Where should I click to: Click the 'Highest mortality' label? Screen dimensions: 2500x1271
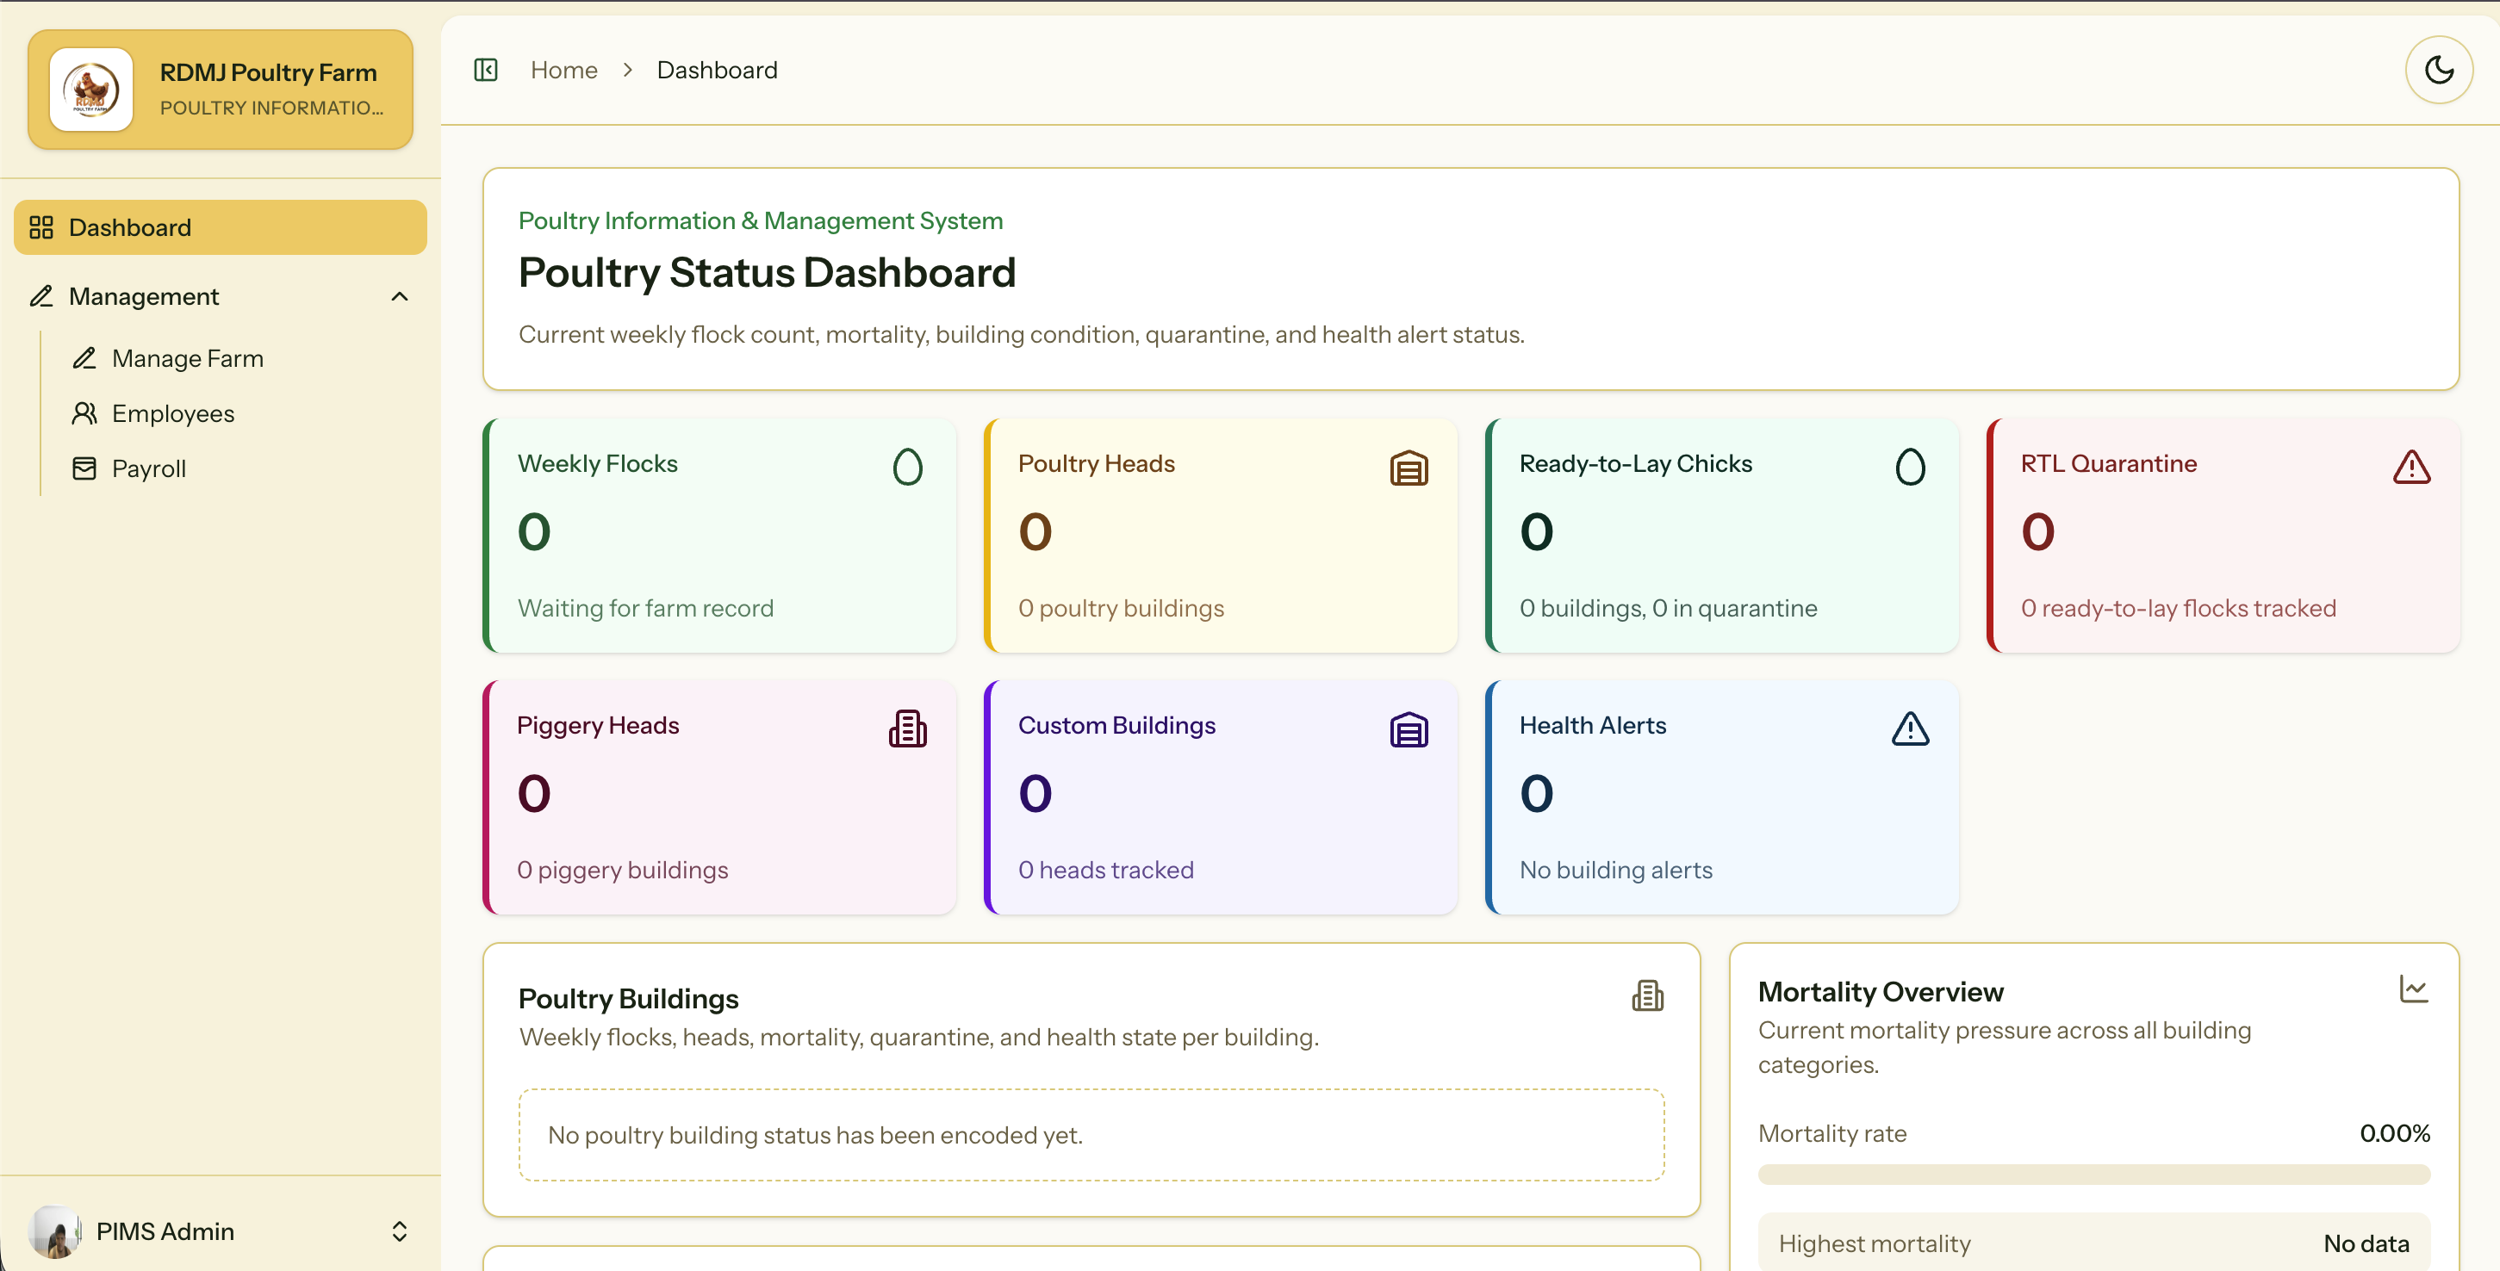(1874, 1243)
